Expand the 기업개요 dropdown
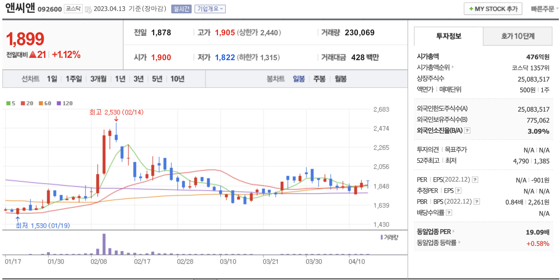560x280 pixels. pos(210,9)
